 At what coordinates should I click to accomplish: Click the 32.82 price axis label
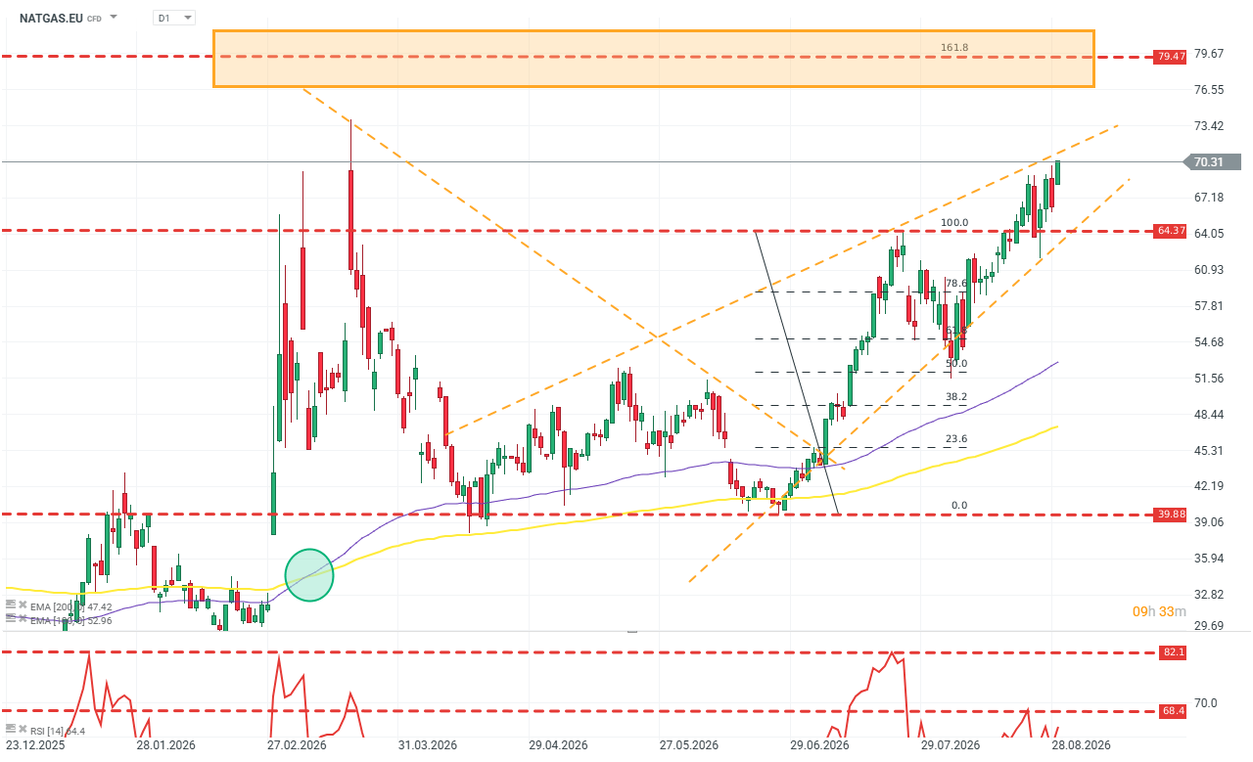click(1211, 595)
